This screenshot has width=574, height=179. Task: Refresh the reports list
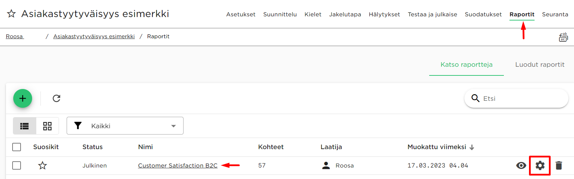coord(57,98)
